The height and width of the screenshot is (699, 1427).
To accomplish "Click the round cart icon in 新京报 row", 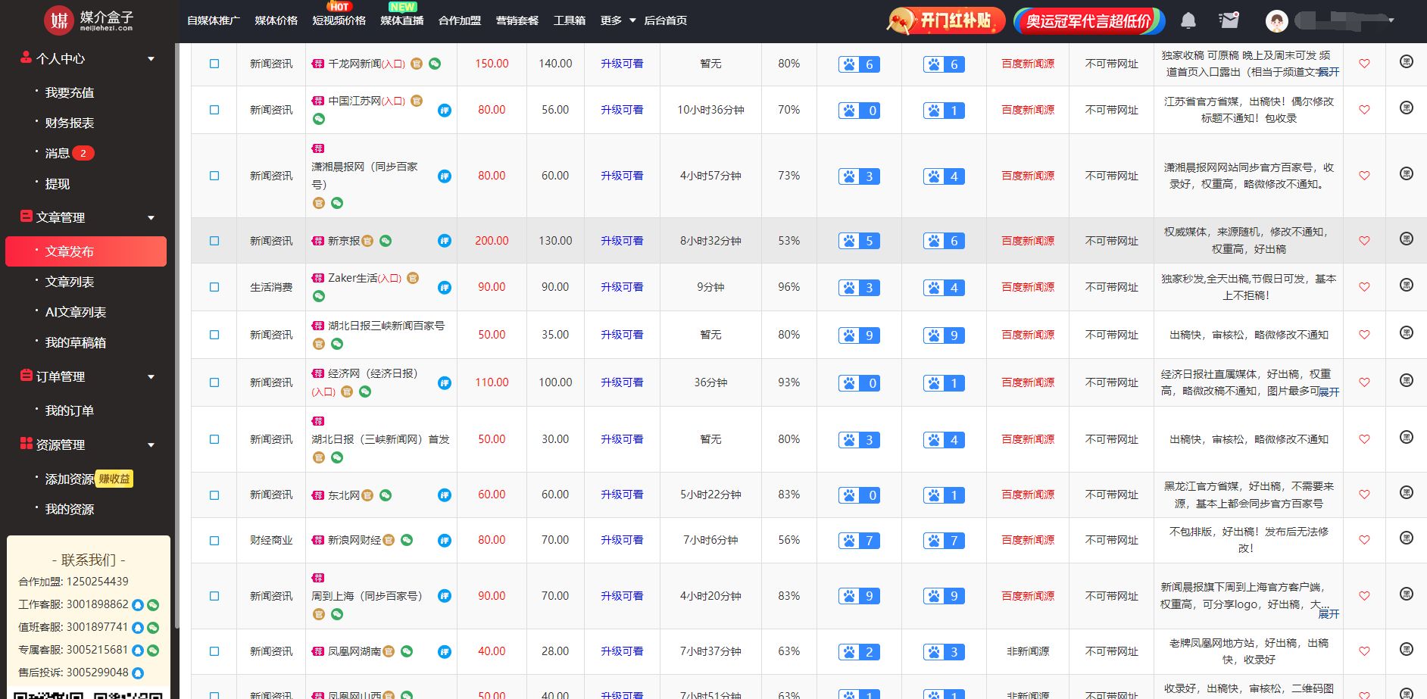I will click(1407, 239).
